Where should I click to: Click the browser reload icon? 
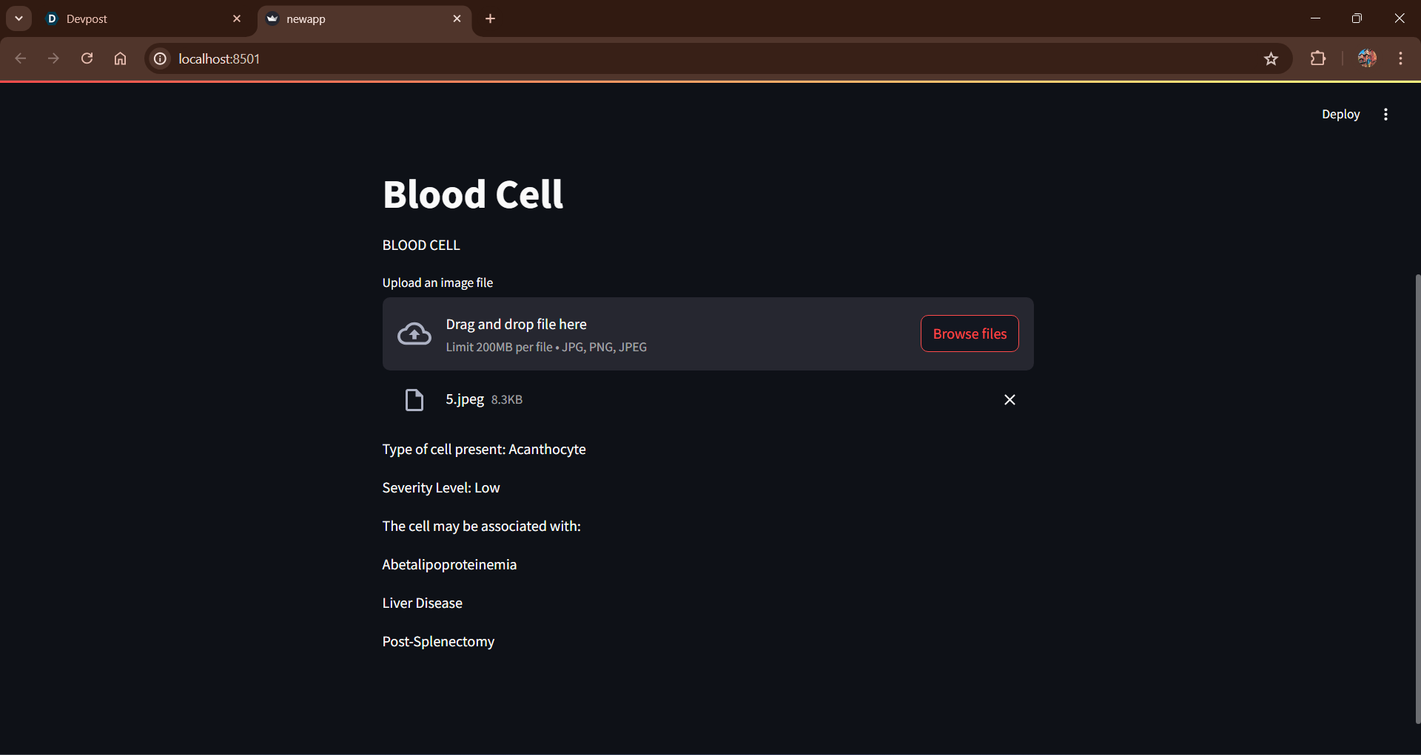(x=87, y=58)
